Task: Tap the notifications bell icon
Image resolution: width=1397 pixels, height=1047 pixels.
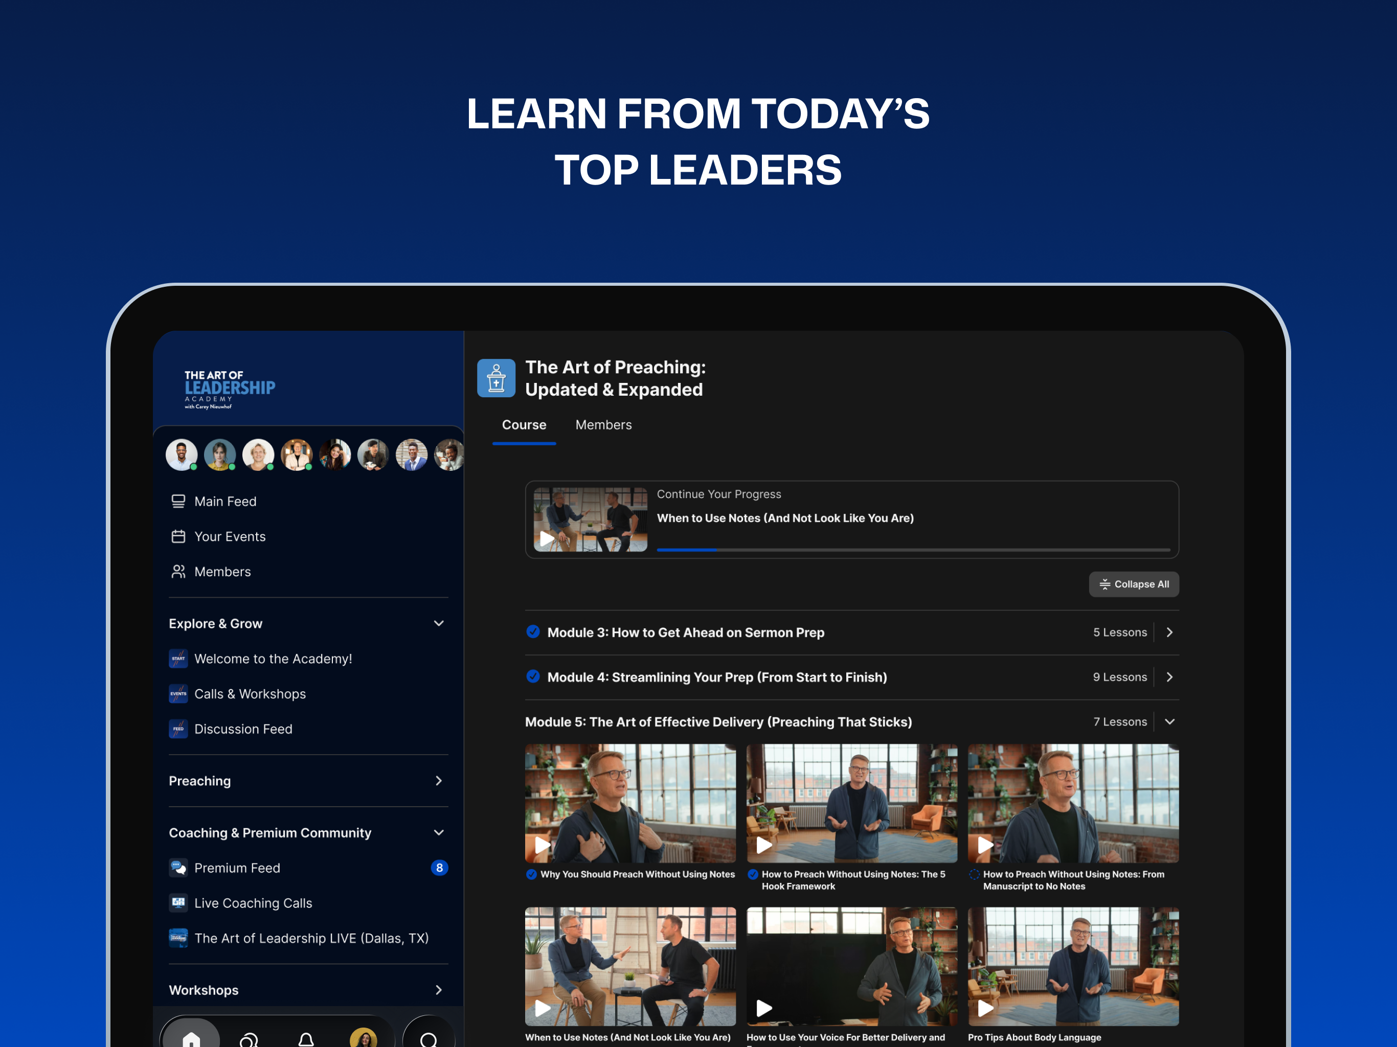Action: coord(306,1039)
